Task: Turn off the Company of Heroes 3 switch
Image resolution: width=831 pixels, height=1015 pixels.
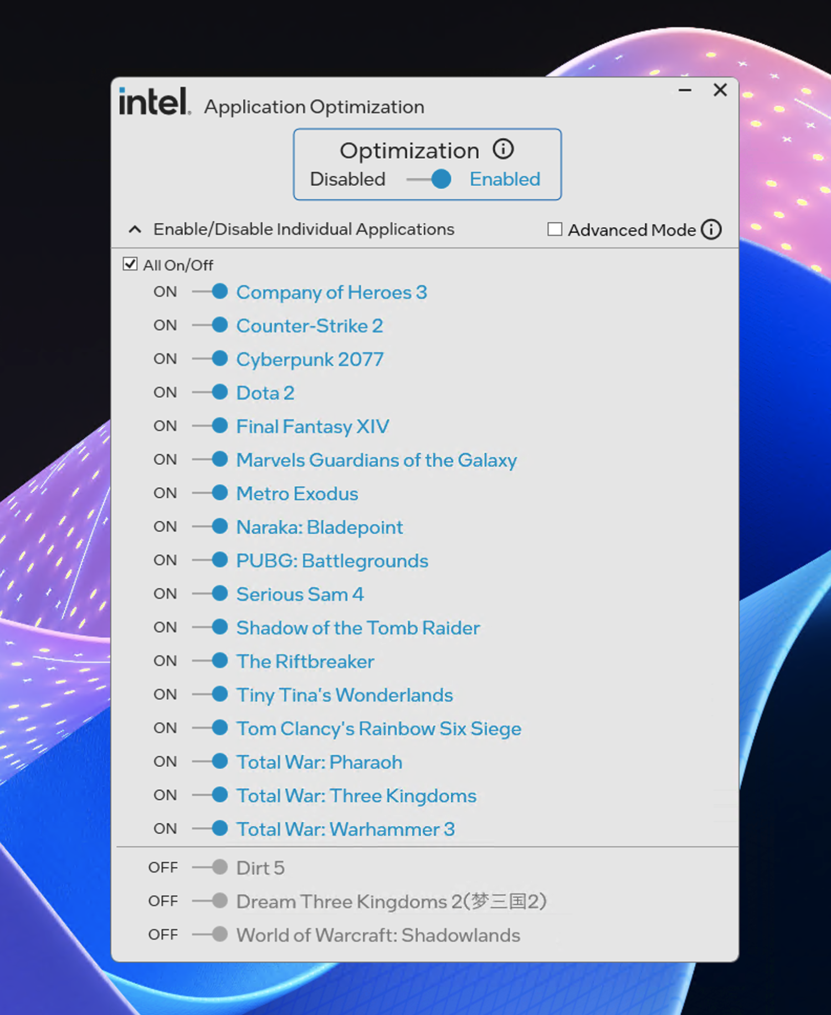Action: [210, 291]
